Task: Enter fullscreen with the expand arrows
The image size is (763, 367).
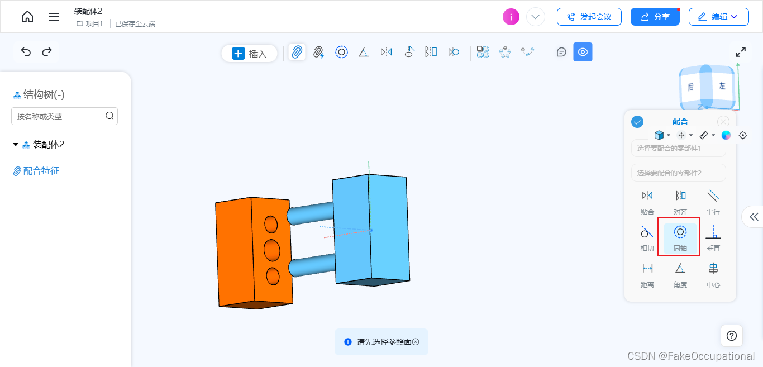Action: (x=741, y=52)
